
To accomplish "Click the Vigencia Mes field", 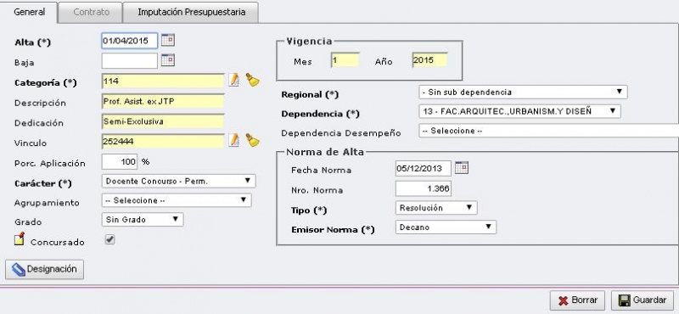I will (345, 60).
